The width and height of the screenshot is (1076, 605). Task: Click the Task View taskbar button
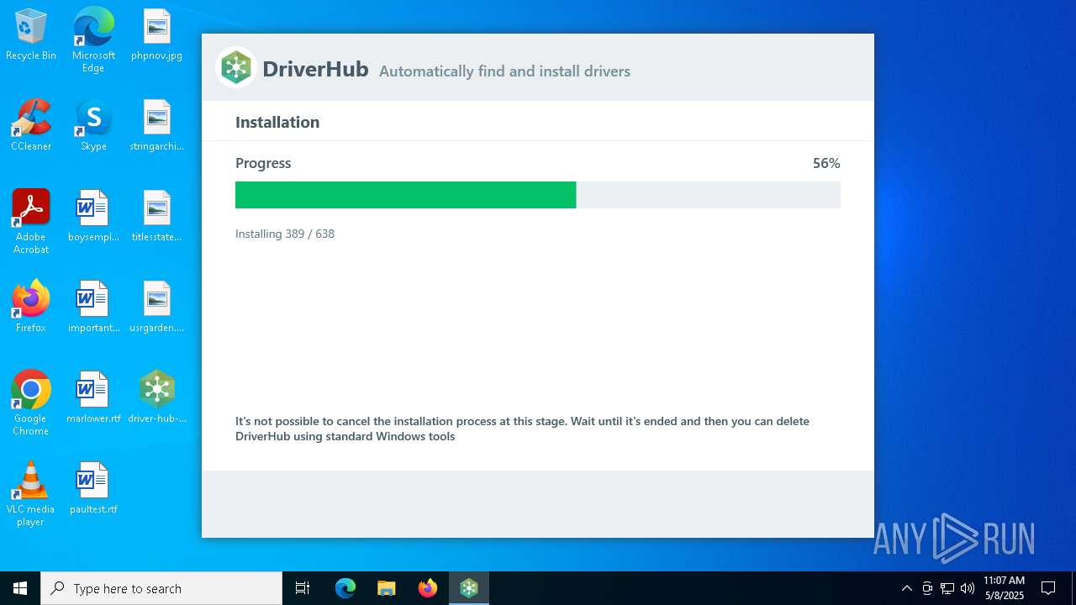[303, 588]
